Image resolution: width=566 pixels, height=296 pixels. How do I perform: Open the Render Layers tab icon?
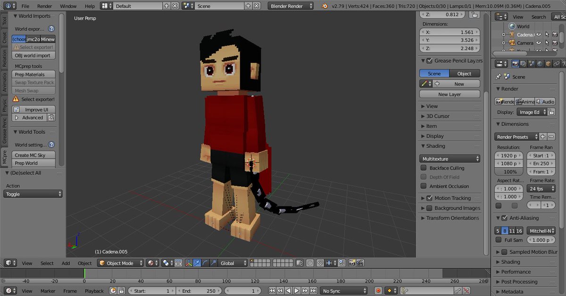coord(524,64)
